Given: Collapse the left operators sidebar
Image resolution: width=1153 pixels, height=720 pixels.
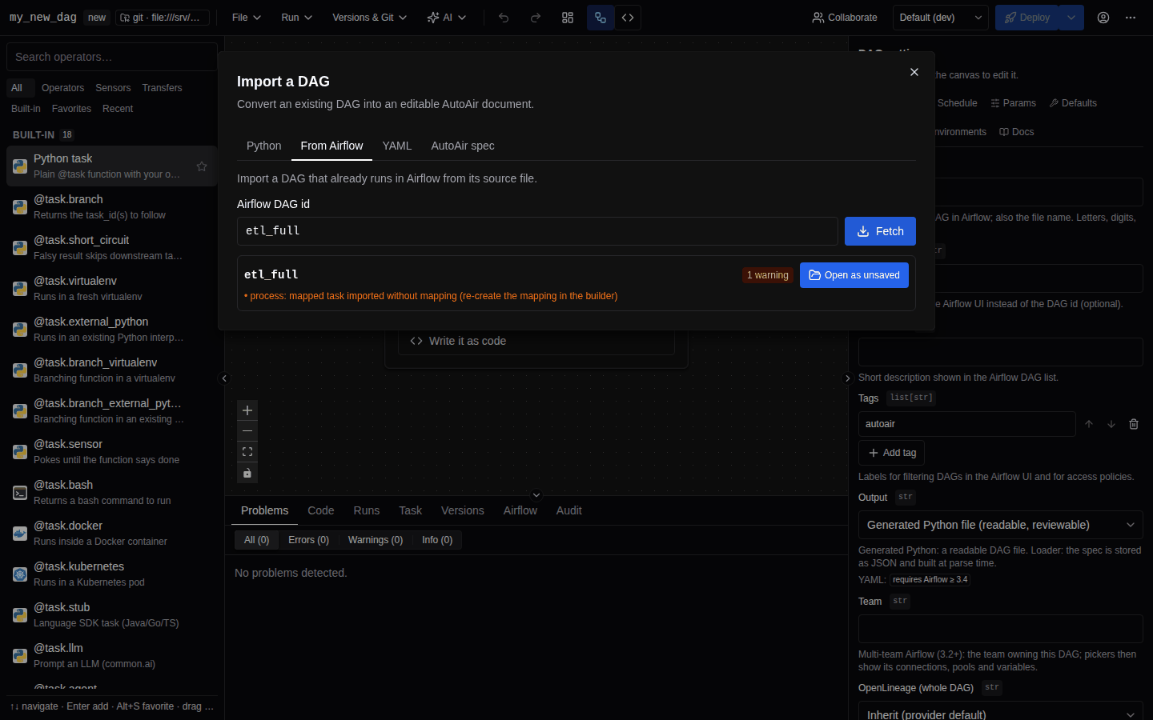Looking at the screenshot, I should click(224, 378).
